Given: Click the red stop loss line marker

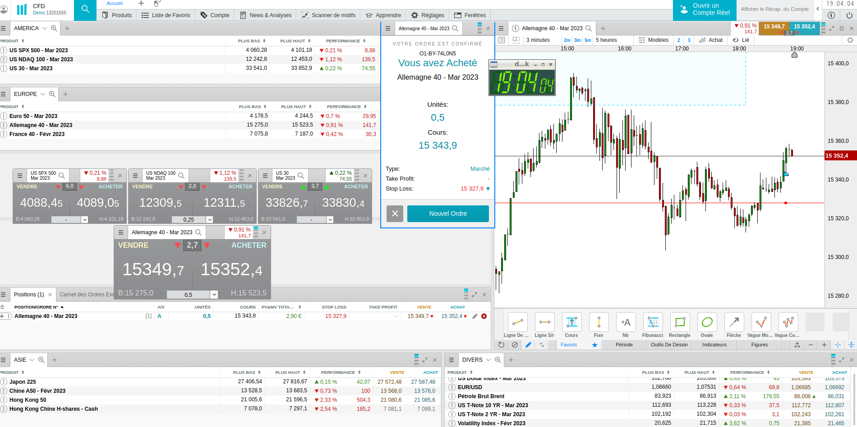Looking at the screenshot, I should [786, 203].
